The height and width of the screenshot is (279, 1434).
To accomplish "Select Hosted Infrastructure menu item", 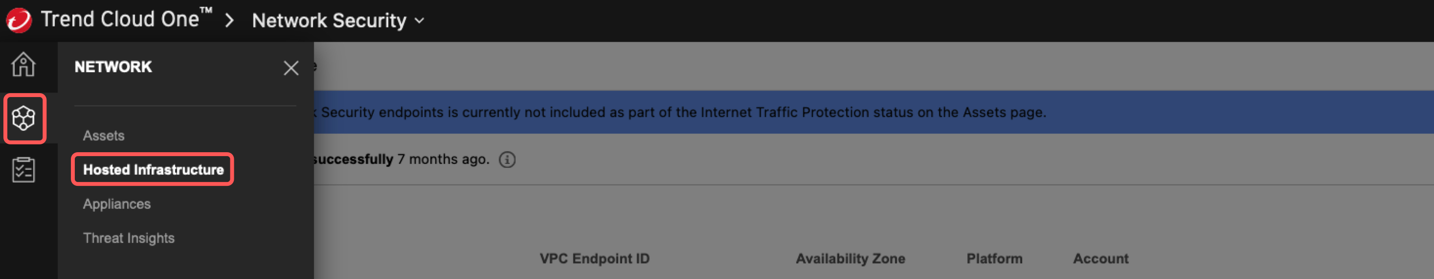I will point(153,170).
